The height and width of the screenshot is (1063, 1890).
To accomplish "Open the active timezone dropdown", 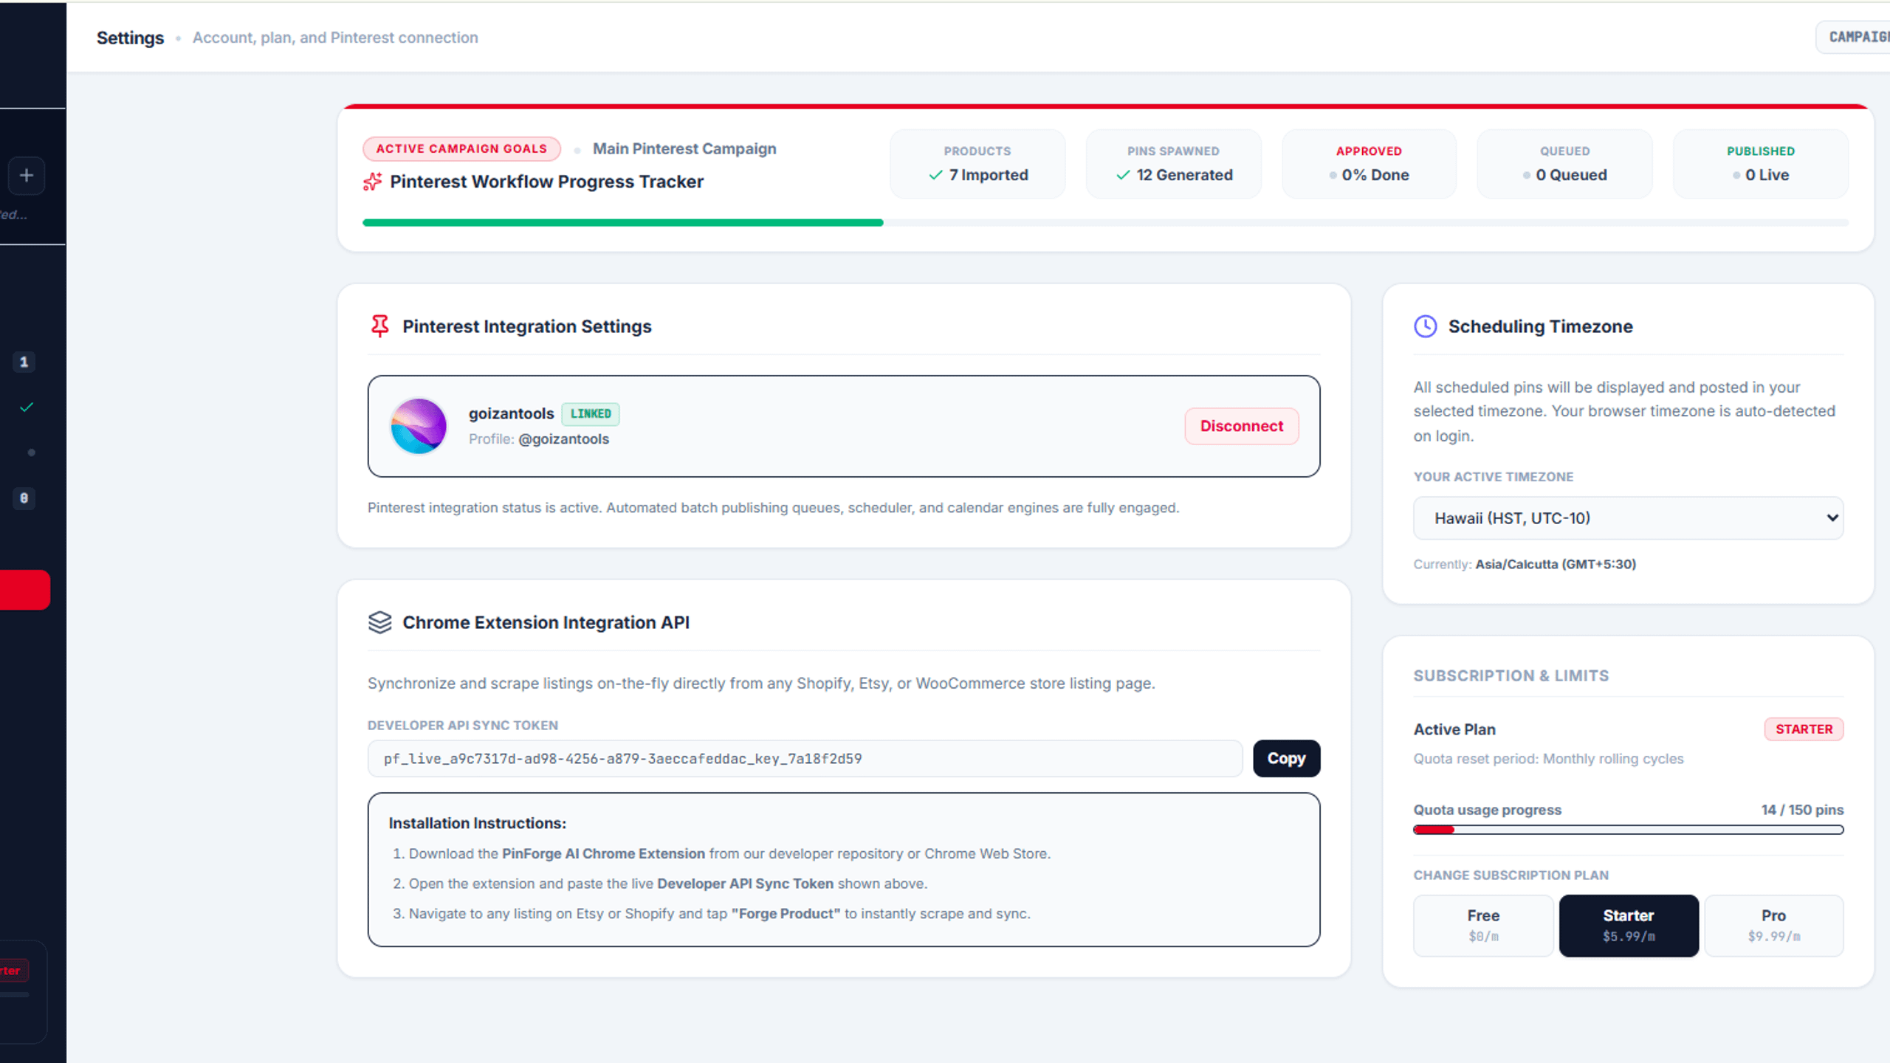I will [1628, 518].
